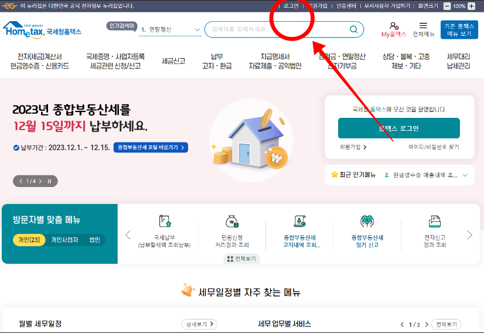The height and width of the screenshot is (333, 484).
Task: Click 회원가입 link in login box
Action: click(353, 147)
